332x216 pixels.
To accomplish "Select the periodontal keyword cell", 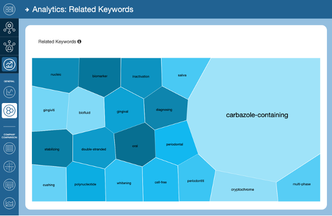I will (174, 144).
